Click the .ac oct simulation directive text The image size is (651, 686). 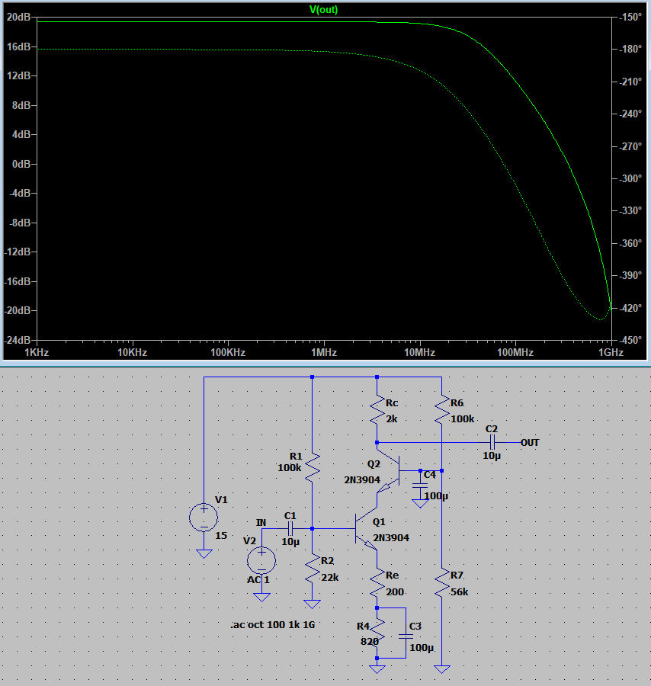point(273,624)
